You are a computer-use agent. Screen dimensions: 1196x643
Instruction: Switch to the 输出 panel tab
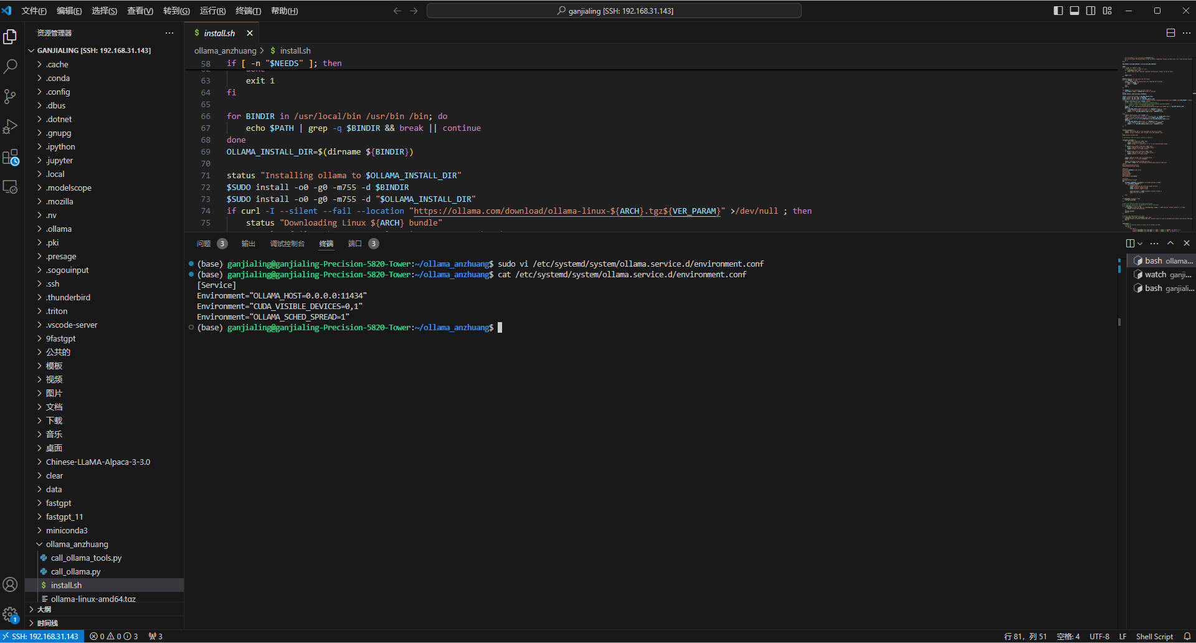[x=249, y=244]
